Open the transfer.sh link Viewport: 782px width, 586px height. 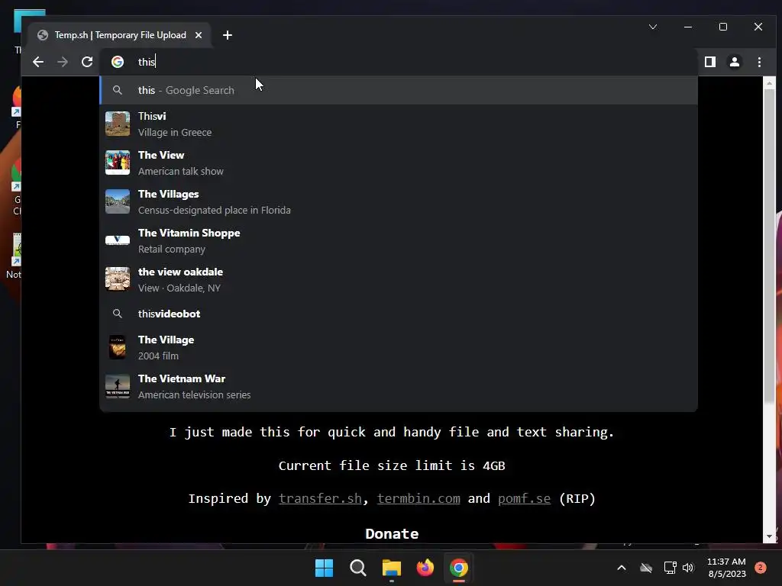click(320, 498)
